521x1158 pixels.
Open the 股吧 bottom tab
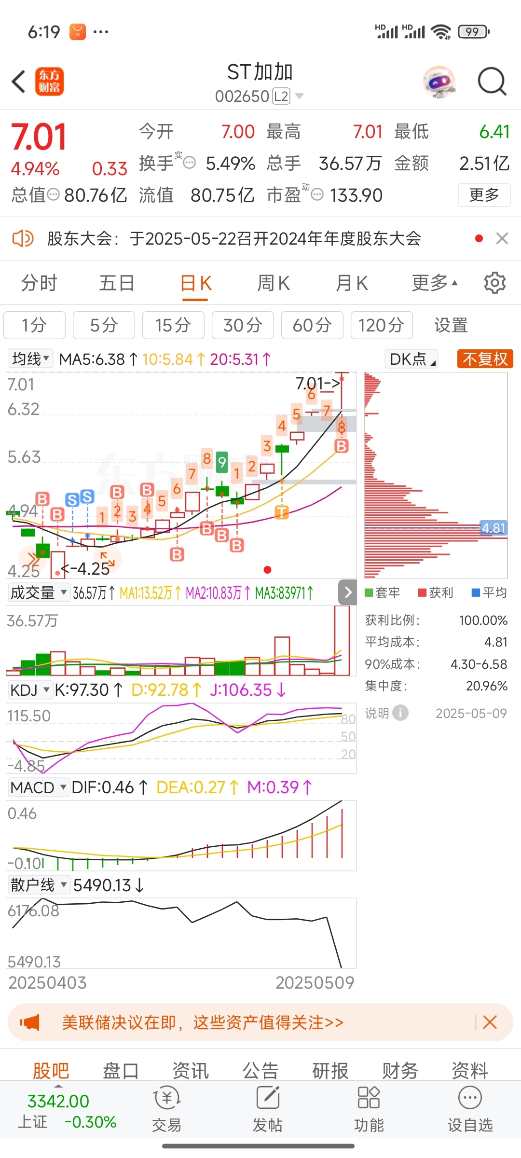pos(51,1071)
